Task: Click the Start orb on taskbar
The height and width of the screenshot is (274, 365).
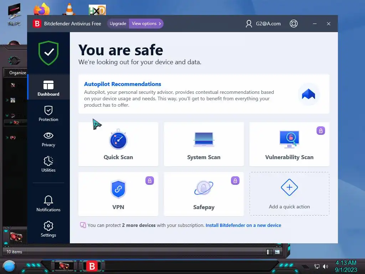Action: pyautogui.click(x=9, y=267)
